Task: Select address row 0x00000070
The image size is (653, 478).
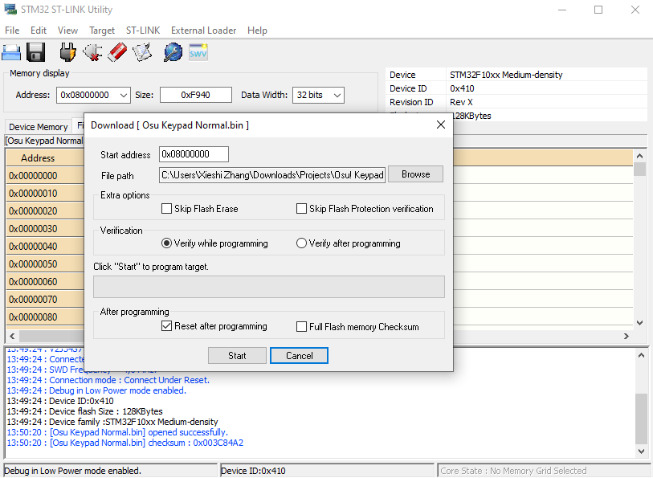Action: pyautogui.click(x=45, y=300)
